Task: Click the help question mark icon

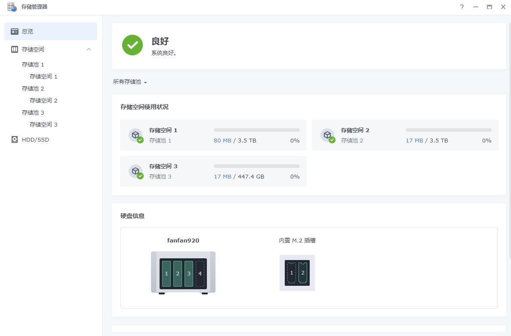Action: coord(462,7)
